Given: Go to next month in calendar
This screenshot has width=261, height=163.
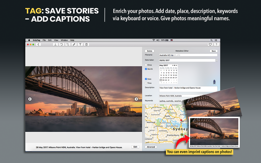Looking at the screenshot, I should [x=177, y=65].
